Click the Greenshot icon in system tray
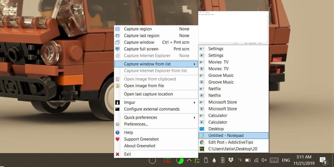This screenshot has width=334, height=167. tap(197, 160)
